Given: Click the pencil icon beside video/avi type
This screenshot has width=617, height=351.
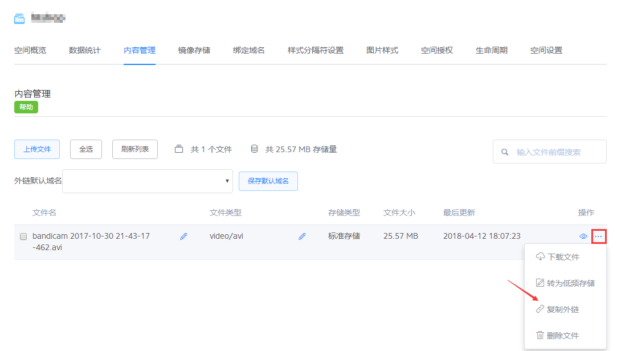Looking at the screenshot, I should [x=302, y=236].
